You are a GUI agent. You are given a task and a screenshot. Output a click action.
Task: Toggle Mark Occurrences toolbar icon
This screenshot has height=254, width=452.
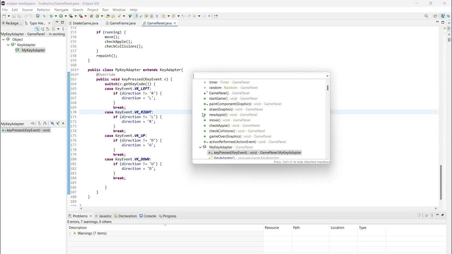click(136, 16)
